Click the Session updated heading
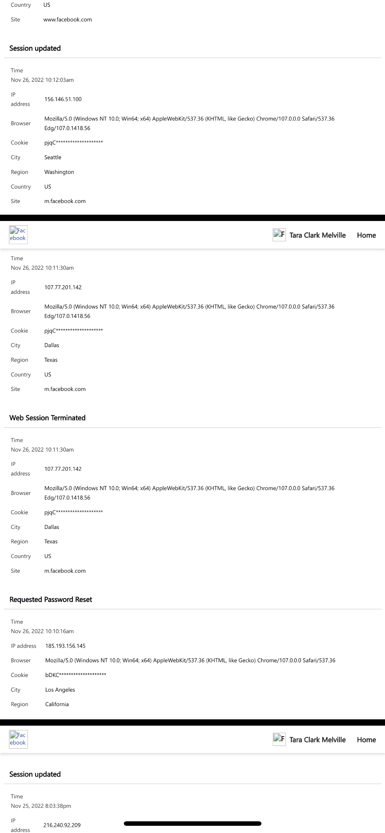The image size is (385, 833). pyautogui.click(x=35, y=48)
